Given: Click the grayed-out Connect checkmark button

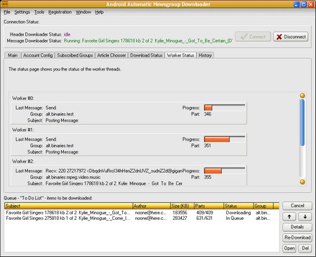Looking at the screenshot, I should 253,37.
